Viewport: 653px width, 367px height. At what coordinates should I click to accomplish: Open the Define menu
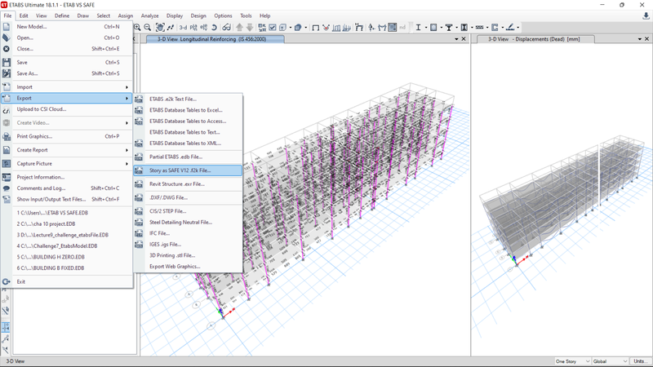coord(62,15)
